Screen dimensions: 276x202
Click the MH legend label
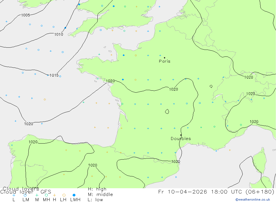46,200
